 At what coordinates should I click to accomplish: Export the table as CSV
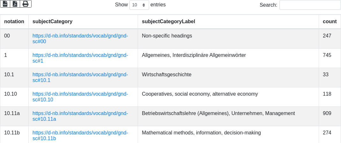[5, 4]
